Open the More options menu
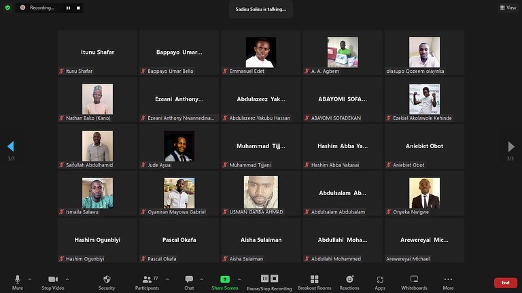Screen dimensions: 522x293 [448, 279]
